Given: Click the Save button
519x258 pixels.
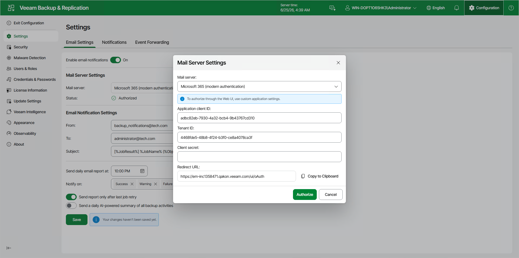Looking at the screenshot, I should coord(77,220).
